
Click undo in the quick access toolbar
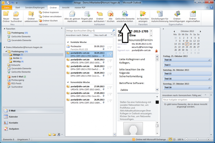pos(12,3)
